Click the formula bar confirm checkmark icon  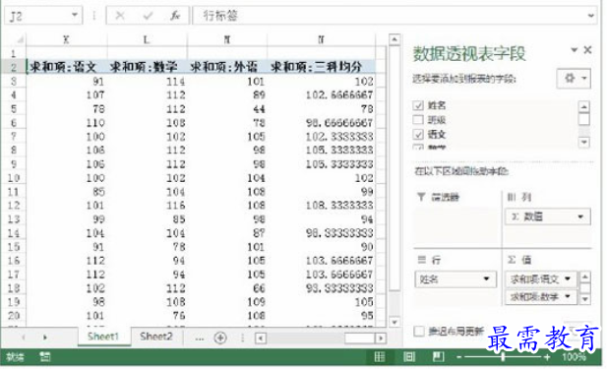148,16
